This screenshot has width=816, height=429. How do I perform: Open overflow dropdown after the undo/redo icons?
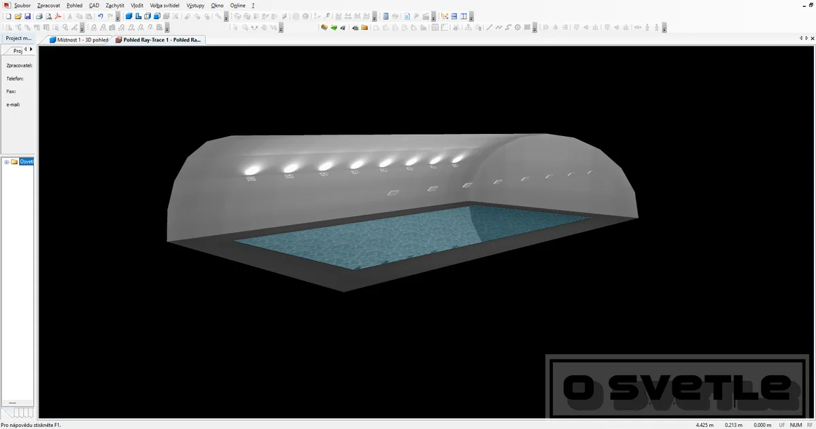(118, 16)
